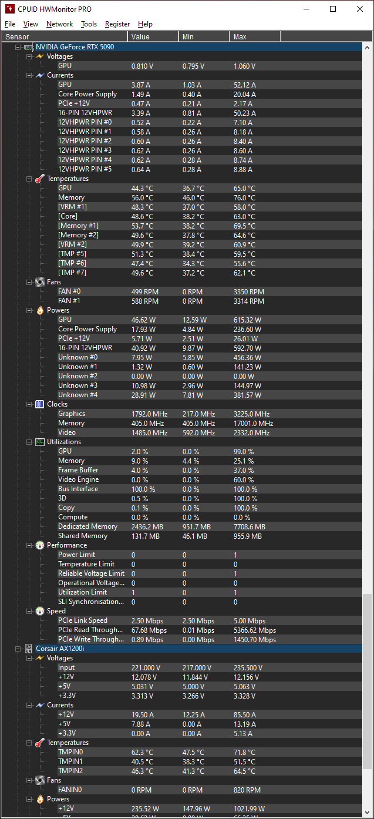Click the flame icon beside Corsair Powers
Viewport: 374px width, 819px height.
tap(40, 799)
